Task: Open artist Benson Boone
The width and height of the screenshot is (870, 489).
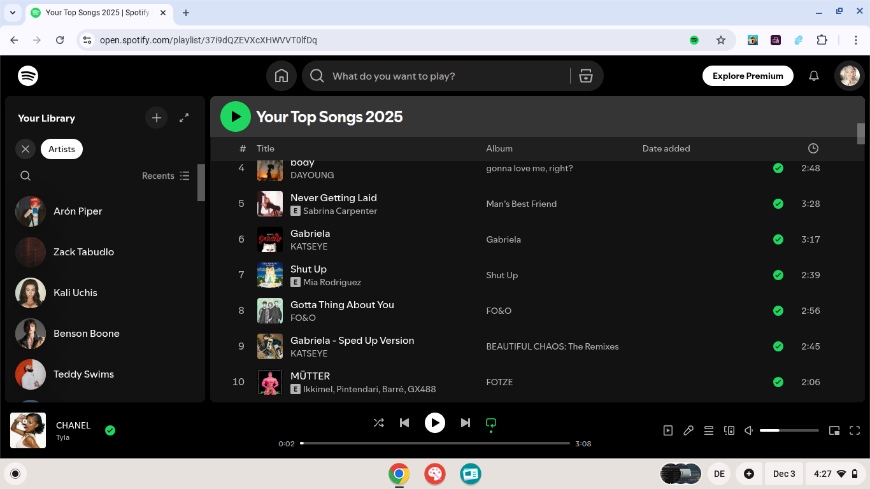Action: click(x=105, y=334)
